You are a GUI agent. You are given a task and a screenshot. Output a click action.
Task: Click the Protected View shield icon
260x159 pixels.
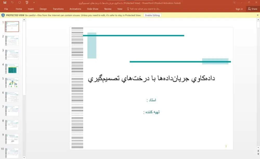tap(3, 15)
